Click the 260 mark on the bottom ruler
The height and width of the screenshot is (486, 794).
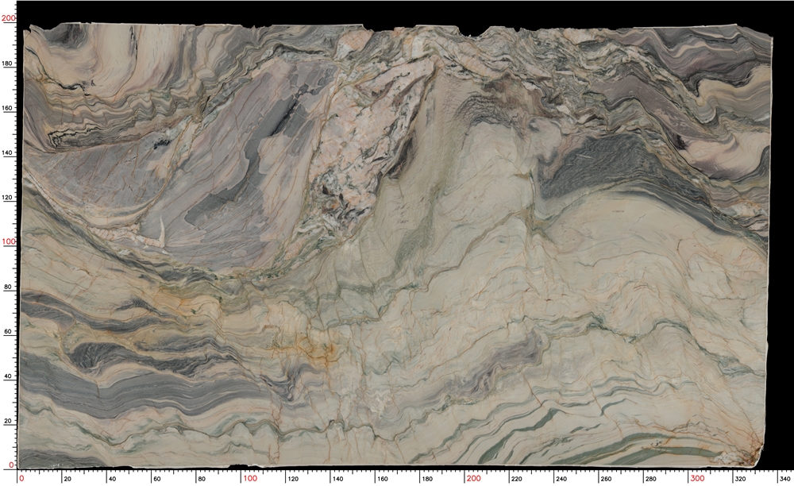(606, 479)
